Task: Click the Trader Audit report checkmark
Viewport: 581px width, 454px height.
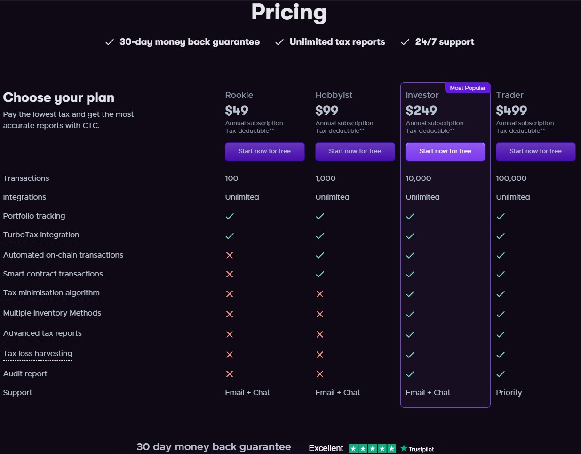Action: [501, 374]
